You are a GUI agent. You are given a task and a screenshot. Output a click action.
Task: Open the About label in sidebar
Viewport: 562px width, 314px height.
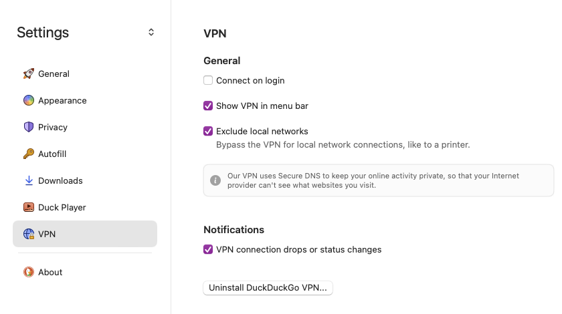tap(50, 272)
